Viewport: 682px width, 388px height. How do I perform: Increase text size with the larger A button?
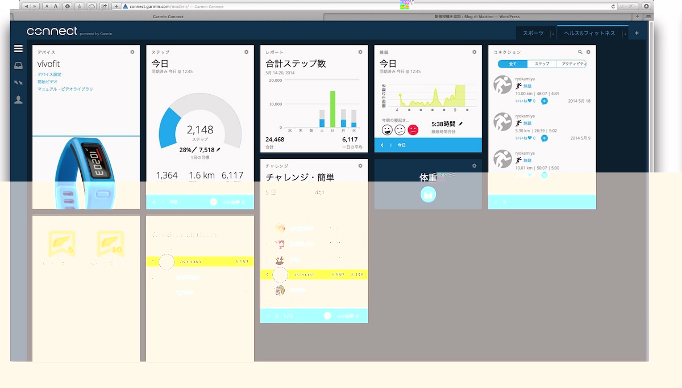tap(56, 6)
